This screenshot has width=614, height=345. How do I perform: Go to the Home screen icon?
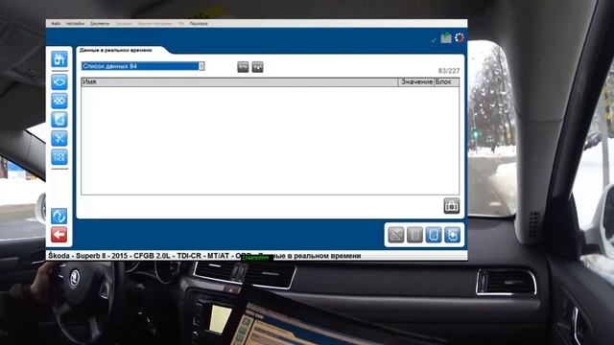point(59,59)
